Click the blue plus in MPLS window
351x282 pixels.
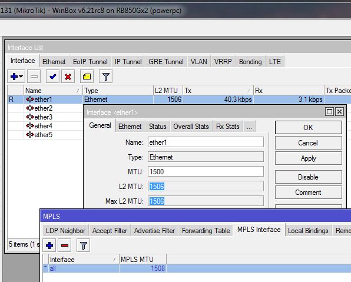click(49, 245)
